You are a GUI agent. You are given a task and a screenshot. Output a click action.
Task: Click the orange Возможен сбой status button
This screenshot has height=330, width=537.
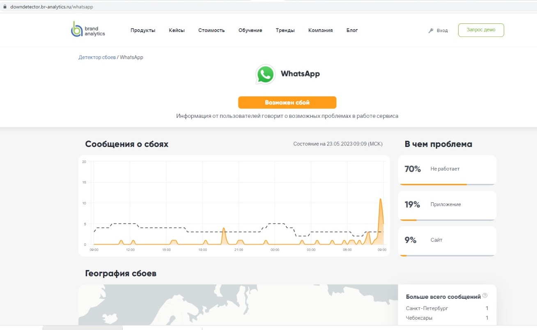287,103
